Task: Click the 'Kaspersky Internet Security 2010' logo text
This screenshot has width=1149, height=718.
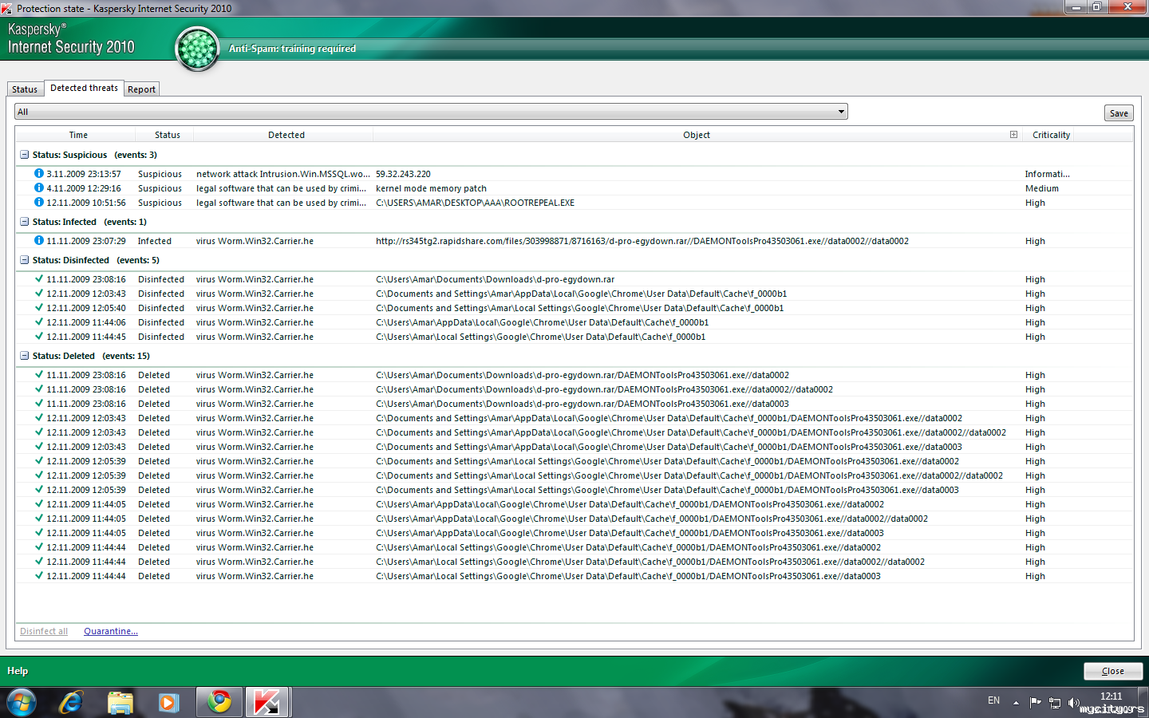Action: coord(71,39)
